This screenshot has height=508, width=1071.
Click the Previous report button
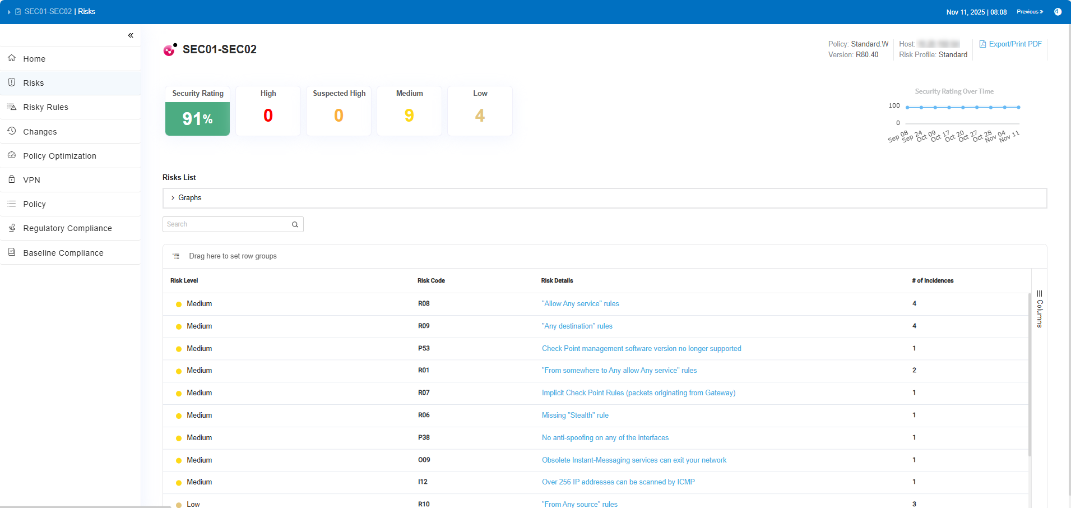pyautogui.click(x=1030, y=12)
